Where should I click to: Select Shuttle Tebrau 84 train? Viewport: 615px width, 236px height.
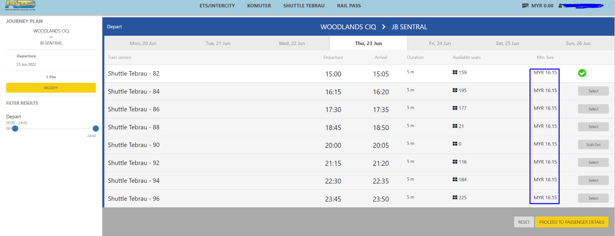click(593, 91)
